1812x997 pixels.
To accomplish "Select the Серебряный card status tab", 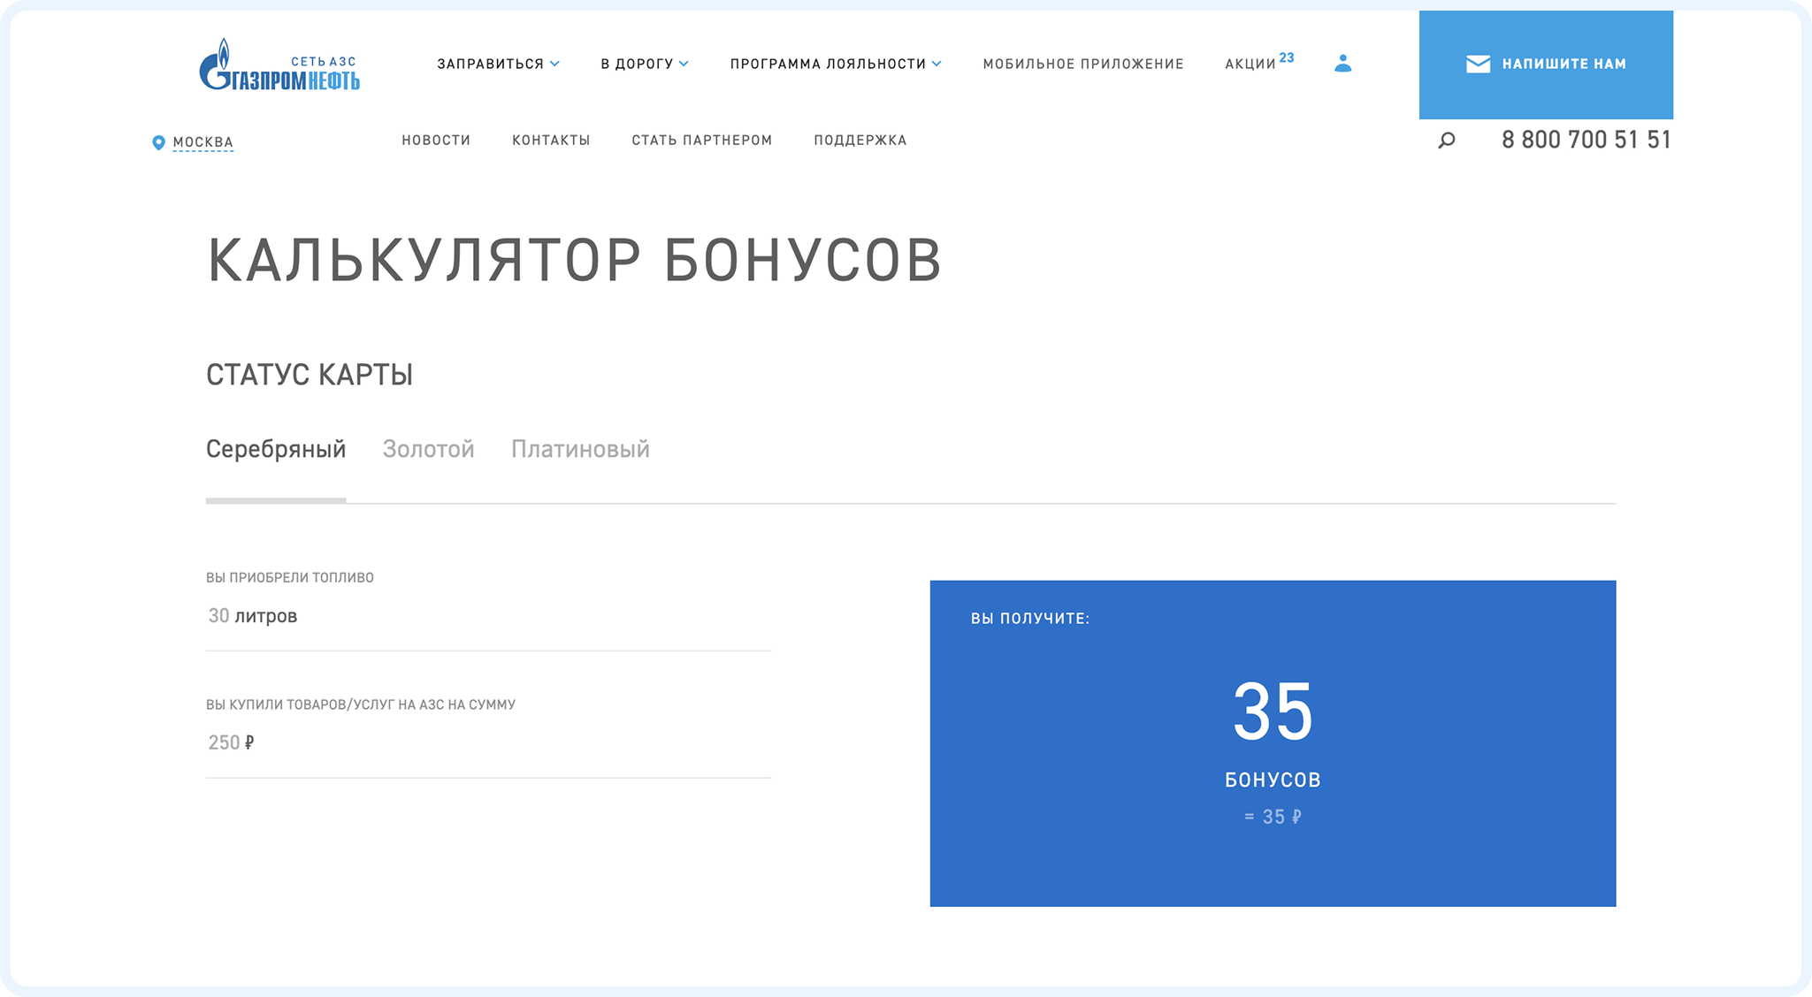I will (x=276, y=449).
